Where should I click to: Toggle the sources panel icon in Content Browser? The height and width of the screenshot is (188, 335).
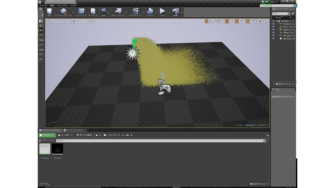tap(40, 140)
